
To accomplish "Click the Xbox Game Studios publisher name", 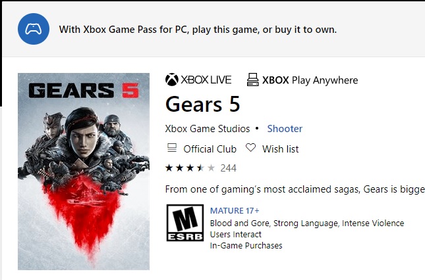I will [208, 129].
